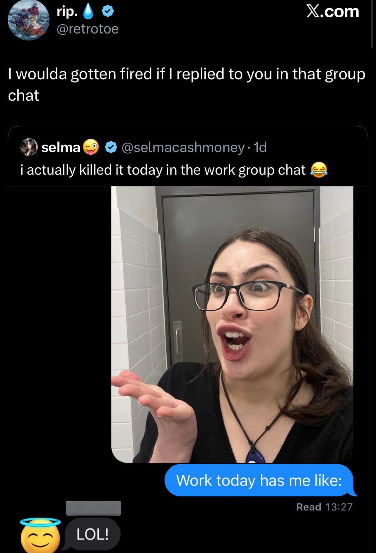
Task: Click the main tweet text about group chat
Action: tap(187, 84)
